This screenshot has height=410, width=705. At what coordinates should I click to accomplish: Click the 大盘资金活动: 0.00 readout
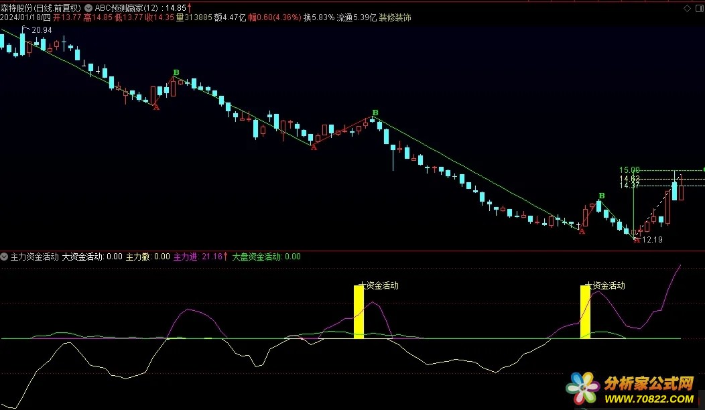(x=266, y=257)
